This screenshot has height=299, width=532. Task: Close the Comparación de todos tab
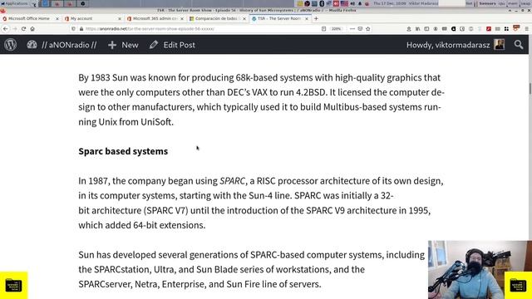pos(244,18)
